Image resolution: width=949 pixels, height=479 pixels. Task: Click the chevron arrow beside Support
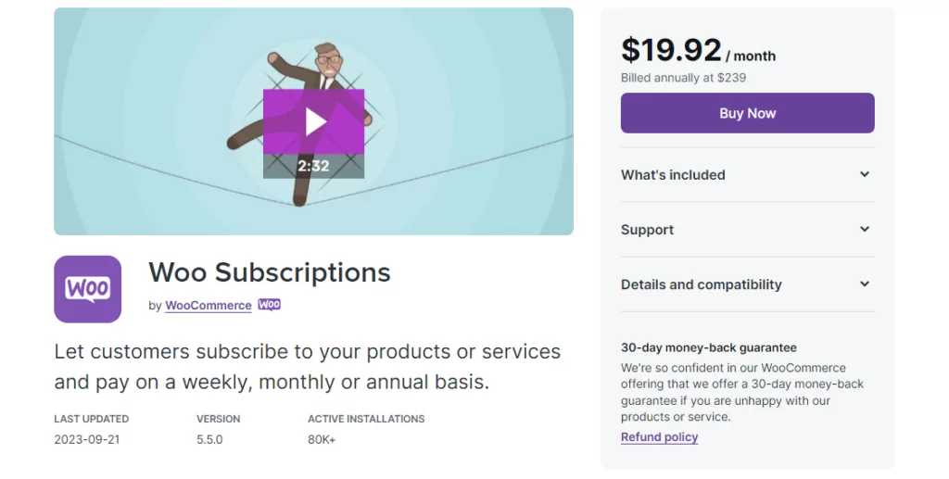[865, 229]
